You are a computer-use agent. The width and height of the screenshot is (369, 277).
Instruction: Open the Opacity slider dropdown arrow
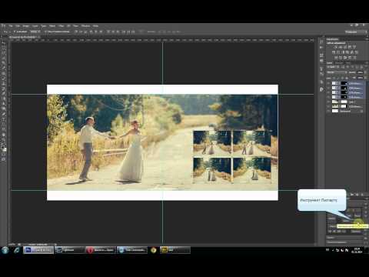pyautogui.click(x=365, y=72)
